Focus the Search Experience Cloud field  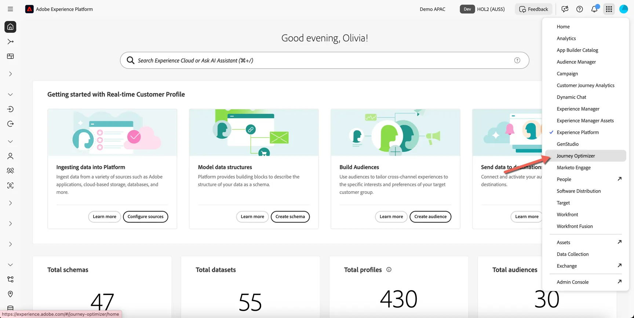tap(324, 60)
